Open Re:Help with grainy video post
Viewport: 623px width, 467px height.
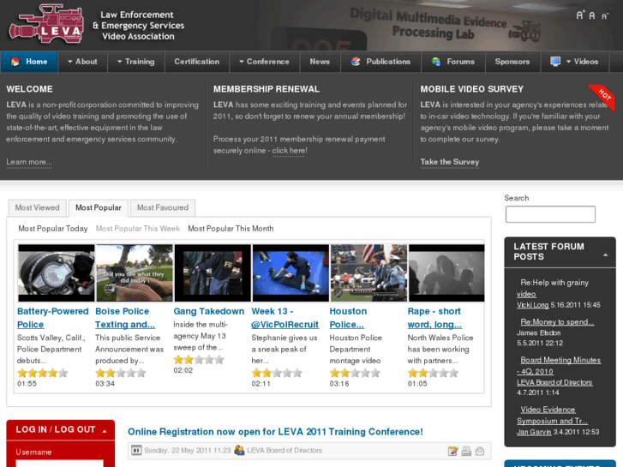(x=553, y=288)
